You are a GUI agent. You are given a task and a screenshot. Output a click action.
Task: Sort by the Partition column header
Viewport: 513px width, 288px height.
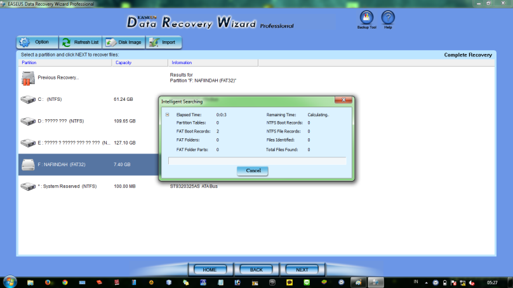tap(65, 62)
